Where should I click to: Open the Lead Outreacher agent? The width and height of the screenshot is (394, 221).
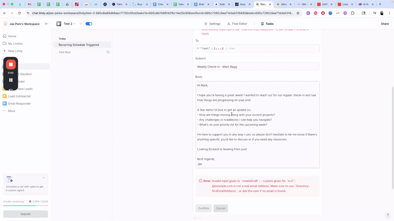(x=19, y=96)
